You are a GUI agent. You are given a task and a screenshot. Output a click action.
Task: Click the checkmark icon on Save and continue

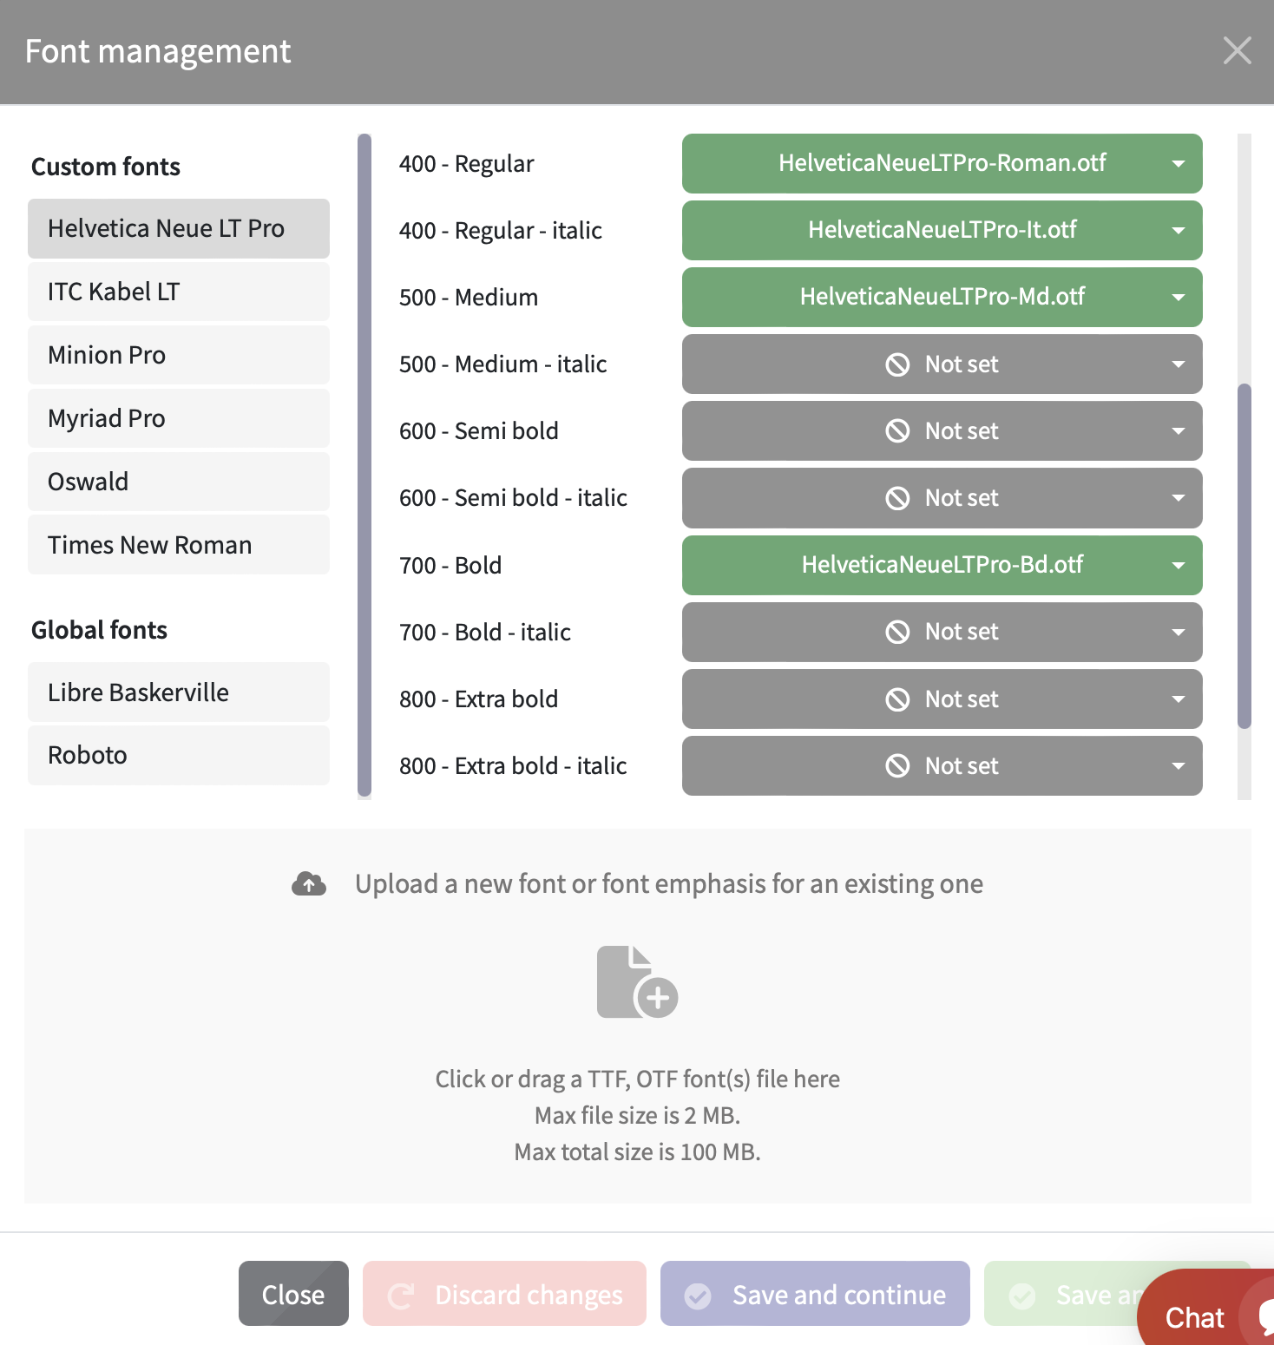click(x=698, y=1296)
